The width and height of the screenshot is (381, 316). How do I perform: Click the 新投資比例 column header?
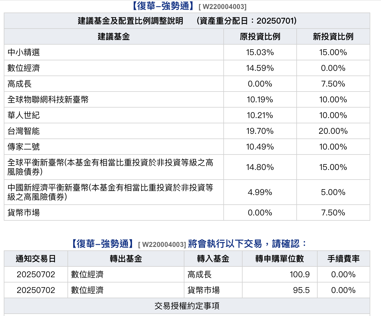point(333,37)
